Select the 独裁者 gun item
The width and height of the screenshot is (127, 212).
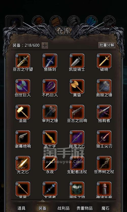click(x=104, y=112)
